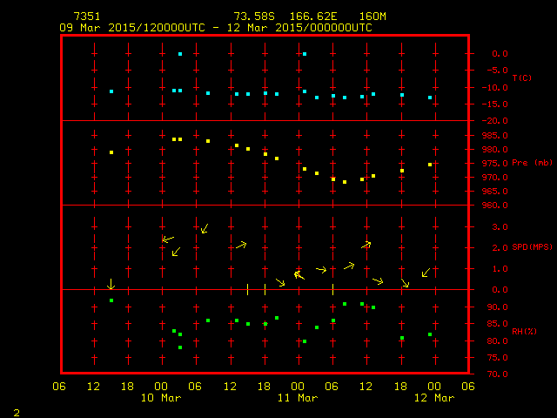Click the rightmost yellow pressure data point
557x418 pixels.
click(430, 165)
